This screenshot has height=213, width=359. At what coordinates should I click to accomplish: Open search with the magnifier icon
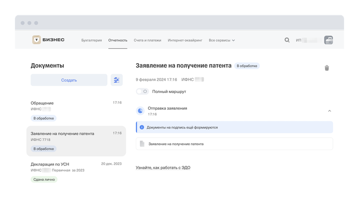tap(287, 40)
